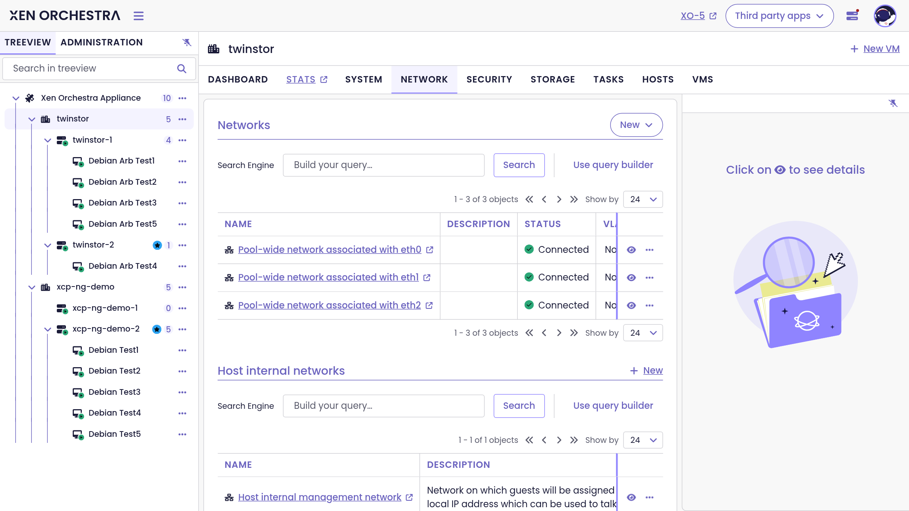909x511 pixels.
Task: Open more options for Xen Orchestra Appliance
Action: click(x=183, y=98)
